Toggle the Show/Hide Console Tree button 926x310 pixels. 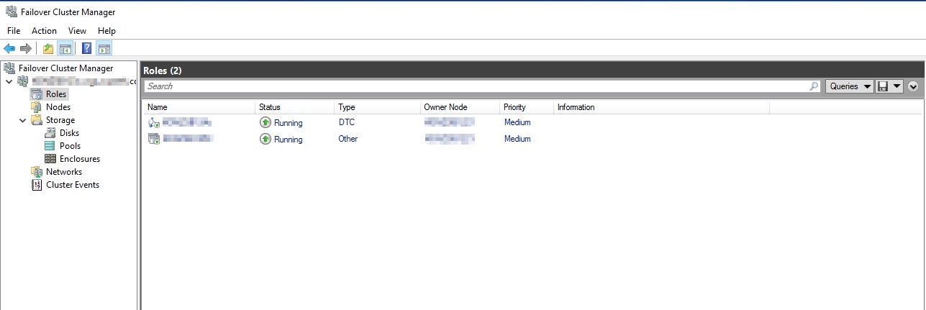(65, 49)
